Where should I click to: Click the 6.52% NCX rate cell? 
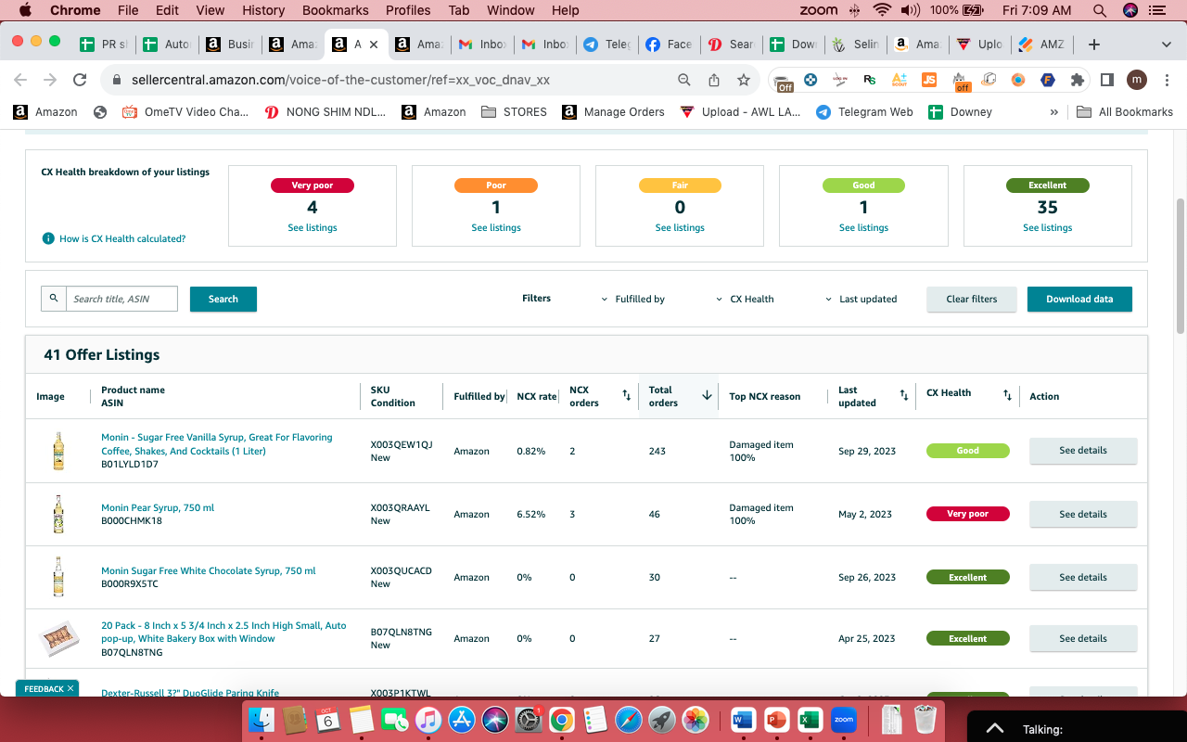pos(531,514)
